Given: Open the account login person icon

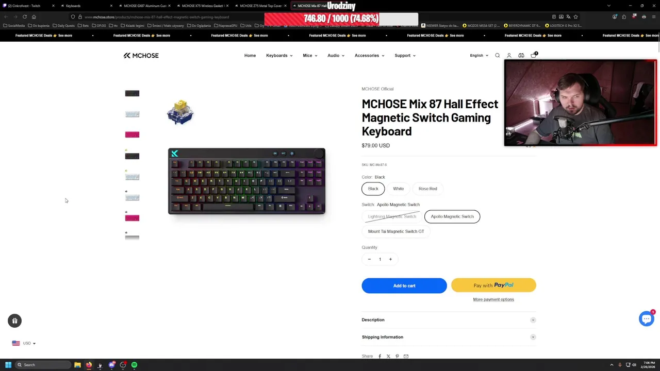Looking at the screenshot, I should click(509, 56).
